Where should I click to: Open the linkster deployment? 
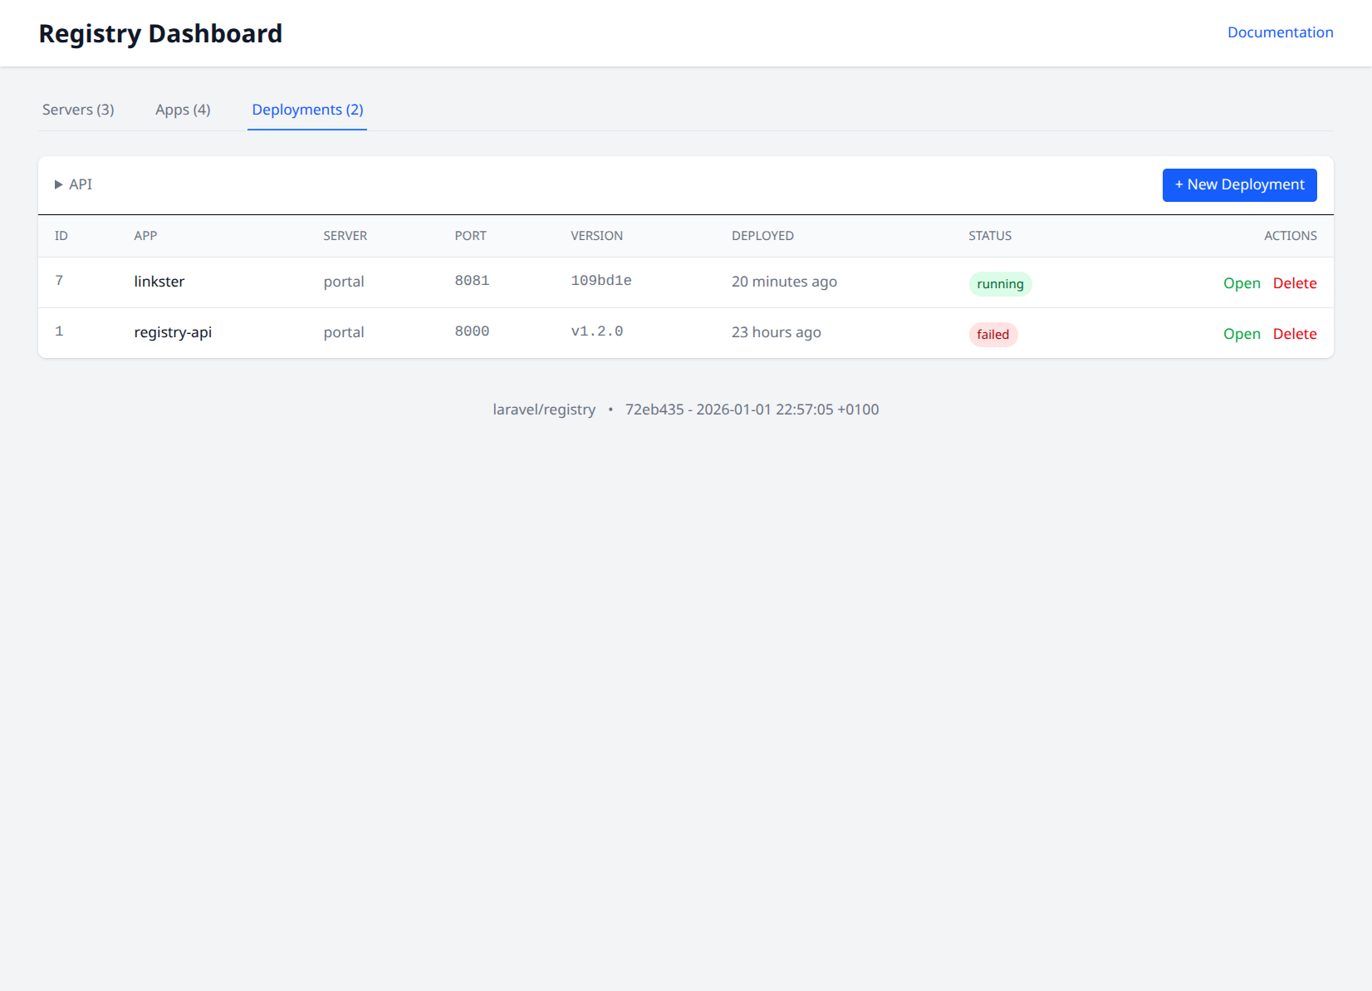click(x=1242, y=283)
